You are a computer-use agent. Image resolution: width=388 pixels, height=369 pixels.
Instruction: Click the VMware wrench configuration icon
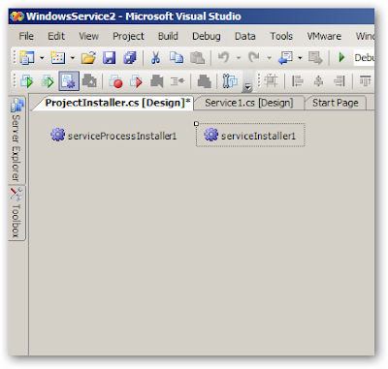pos(230,80)
